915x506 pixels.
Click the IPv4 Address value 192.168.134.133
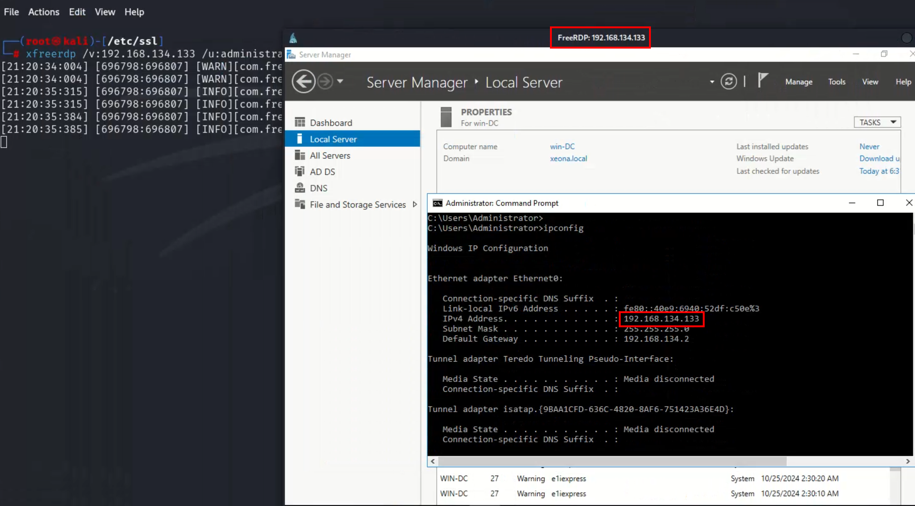661,319
